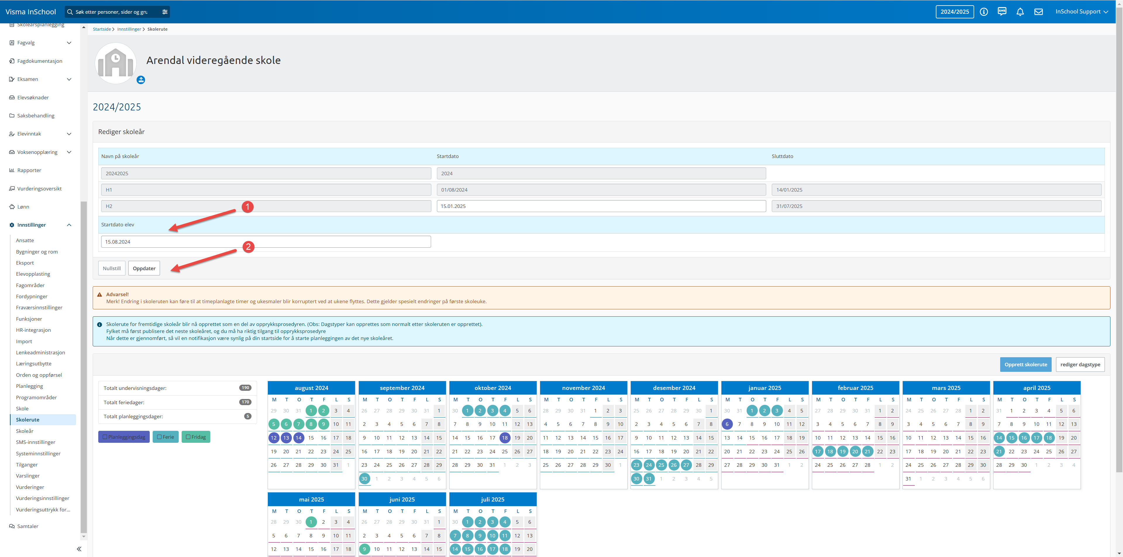Collapse sidebar with double chevron icon
The image size is (1123, 557).
pos(79,549)
